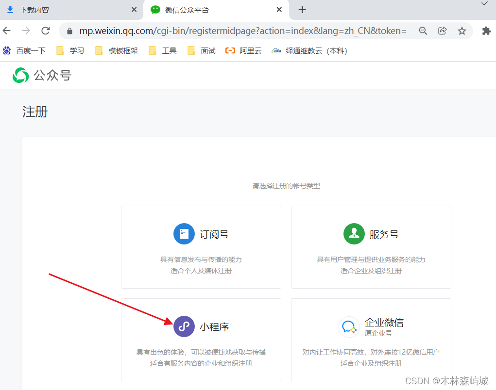496x390 pixels.
Task: Click the 企业微信 chat bubble icon
Action: [x=349, y=326]
